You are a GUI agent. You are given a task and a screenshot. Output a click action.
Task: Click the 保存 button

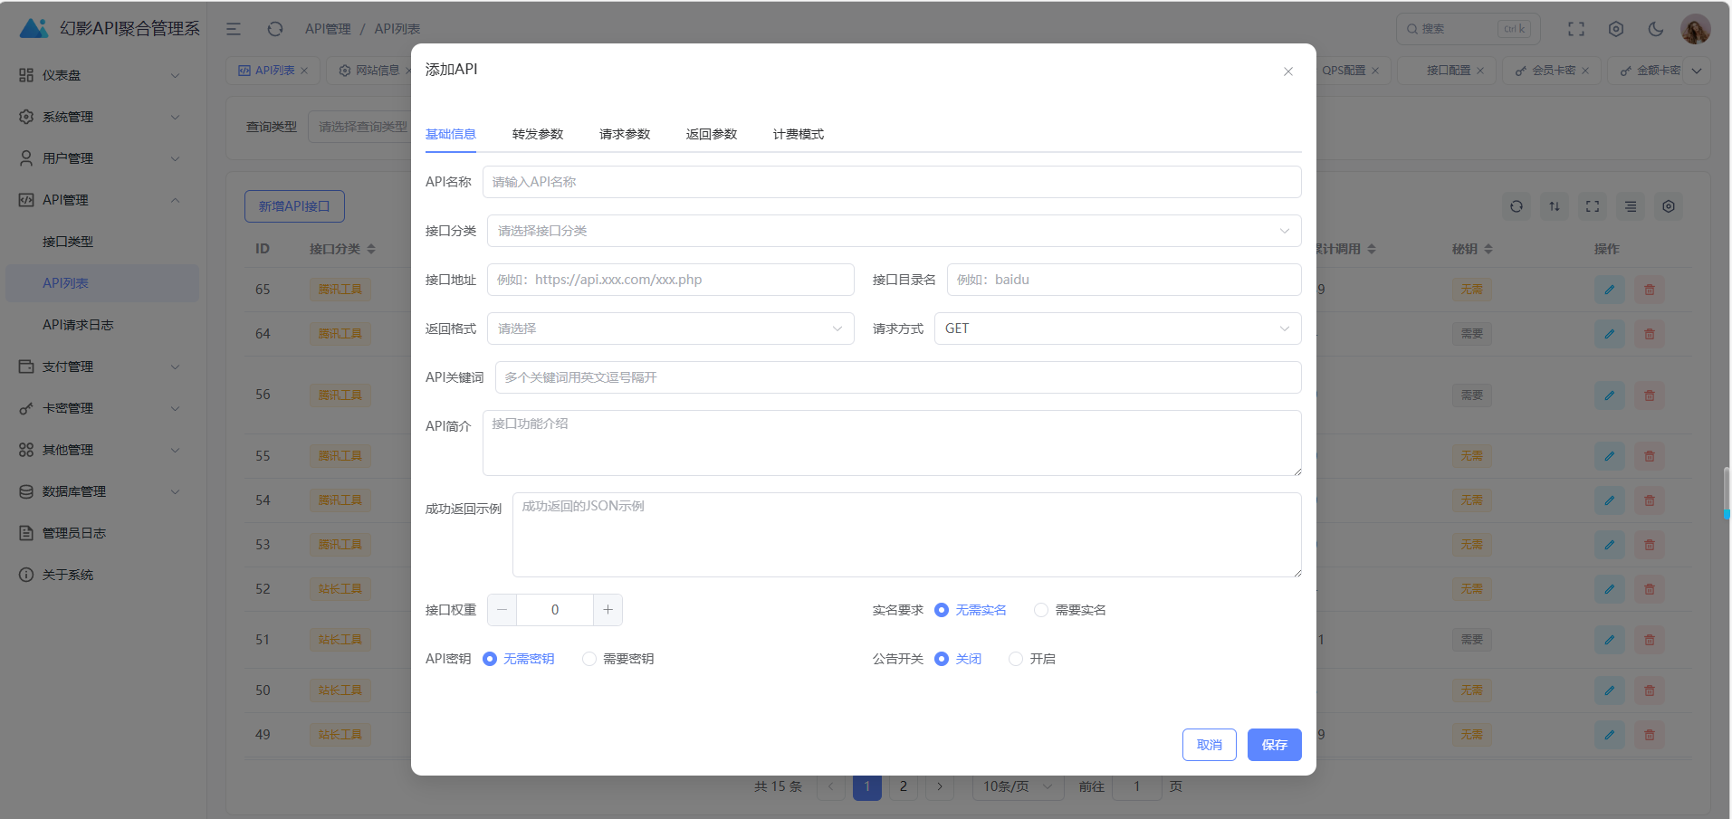[1275, 745]
